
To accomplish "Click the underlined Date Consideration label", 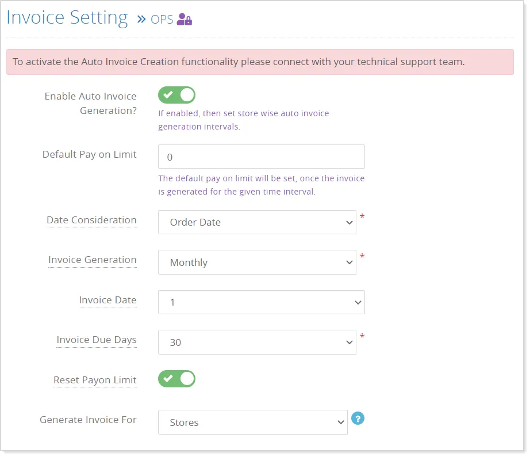I will 91,220.
